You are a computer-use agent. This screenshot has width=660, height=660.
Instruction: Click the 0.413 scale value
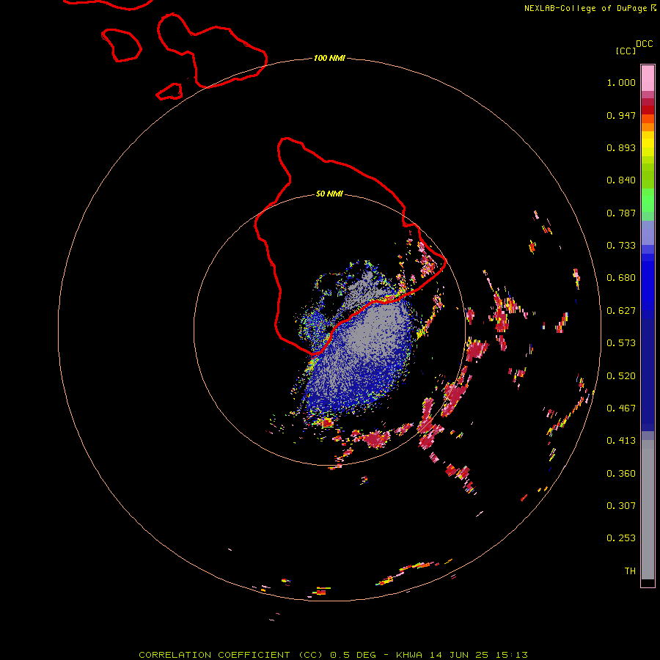point(621,441)
